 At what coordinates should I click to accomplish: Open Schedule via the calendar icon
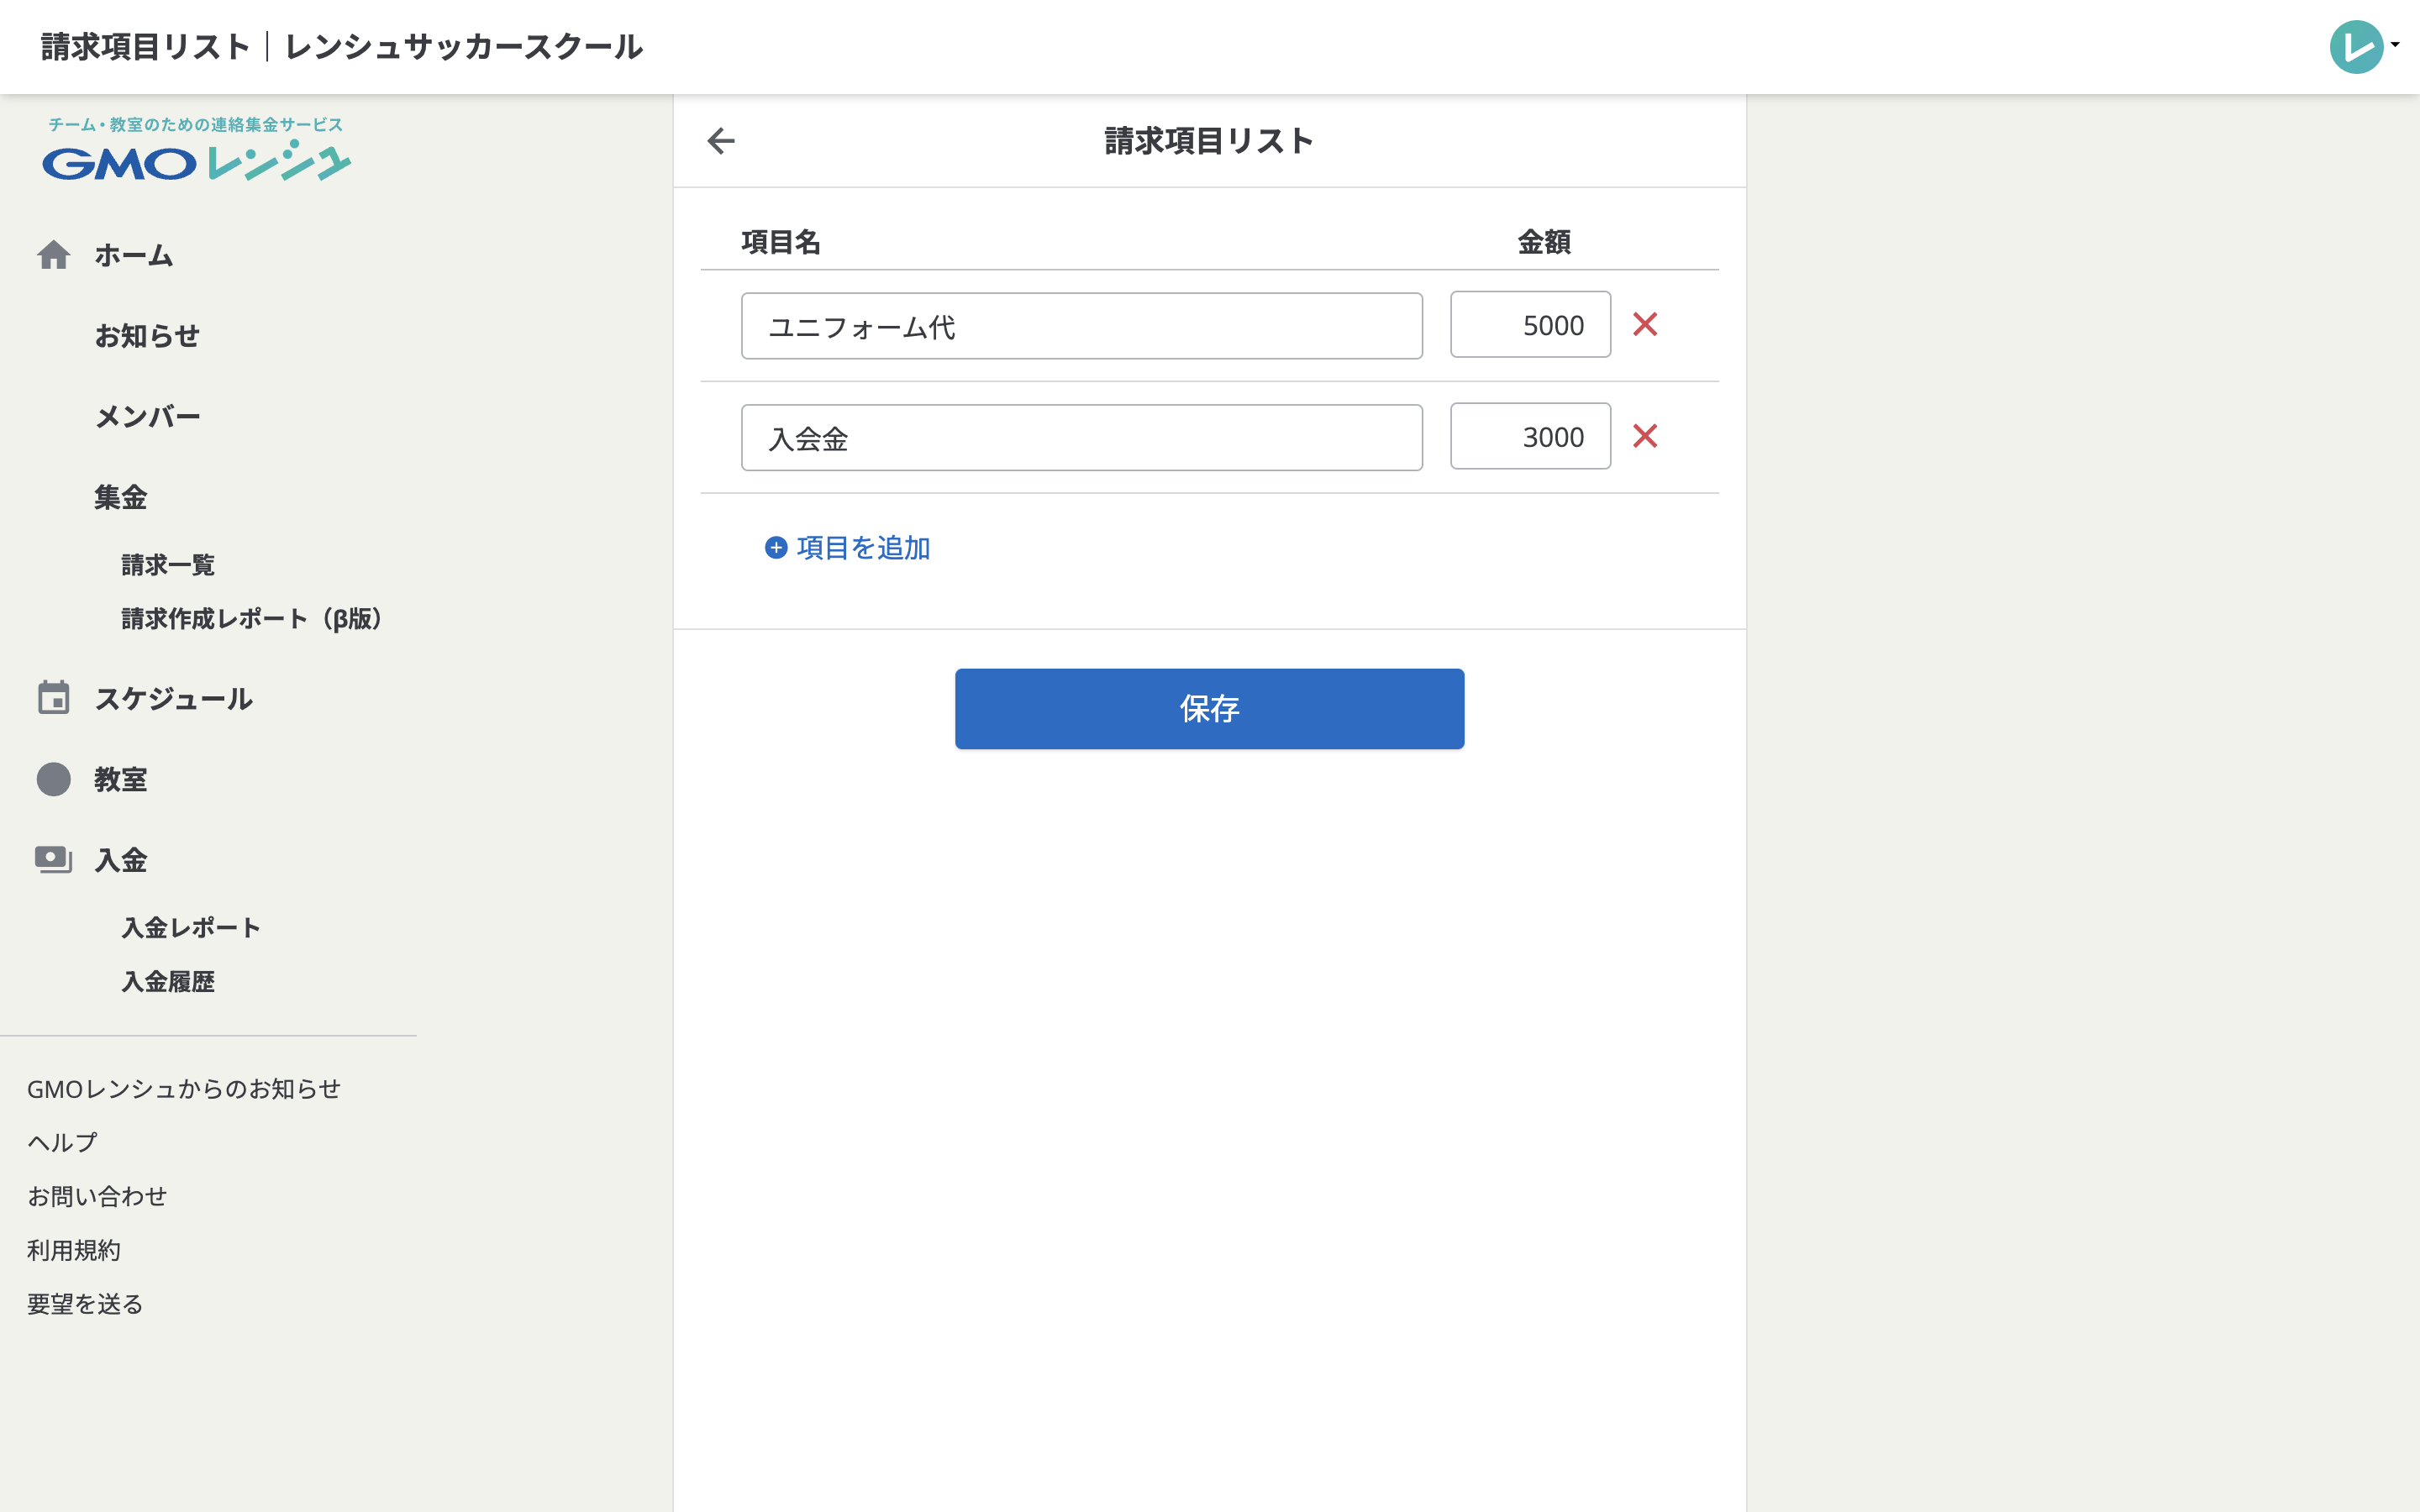[54, 697]
